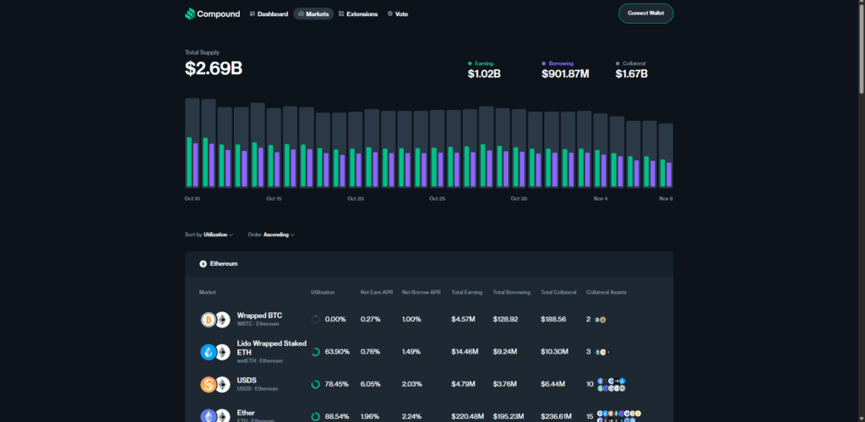Viewport: 865px width, 422px height.
Task: Click the Ethereum network icon in section header
Action: coord(203,264)
